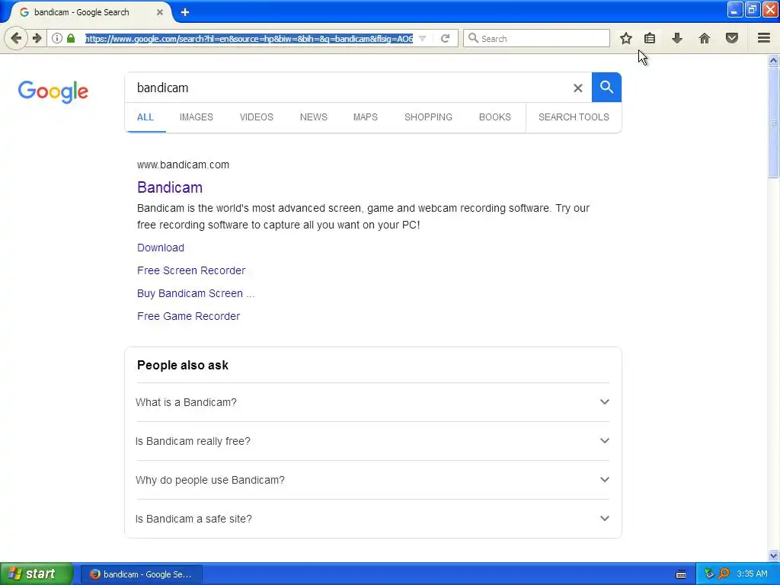This screenshot has height=585, width=780.
Task: Open the downloads arrow icon
Action: pyautogui.click(x=676, y=38)
